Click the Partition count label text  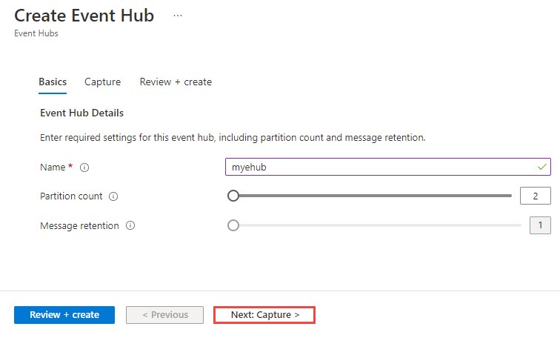click(72, 196)
